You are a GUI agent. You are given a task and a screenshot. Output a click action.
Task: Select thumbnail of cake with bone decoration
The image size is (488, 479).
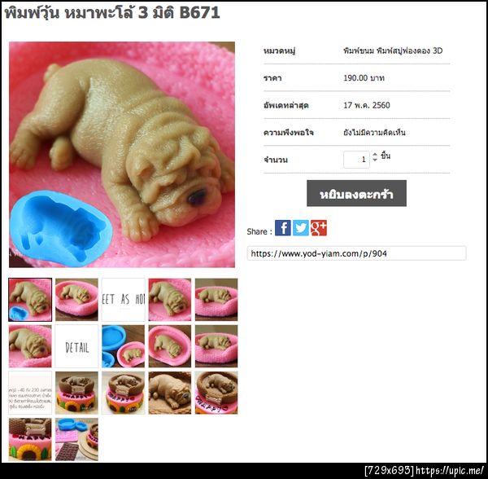pos(30,439)
